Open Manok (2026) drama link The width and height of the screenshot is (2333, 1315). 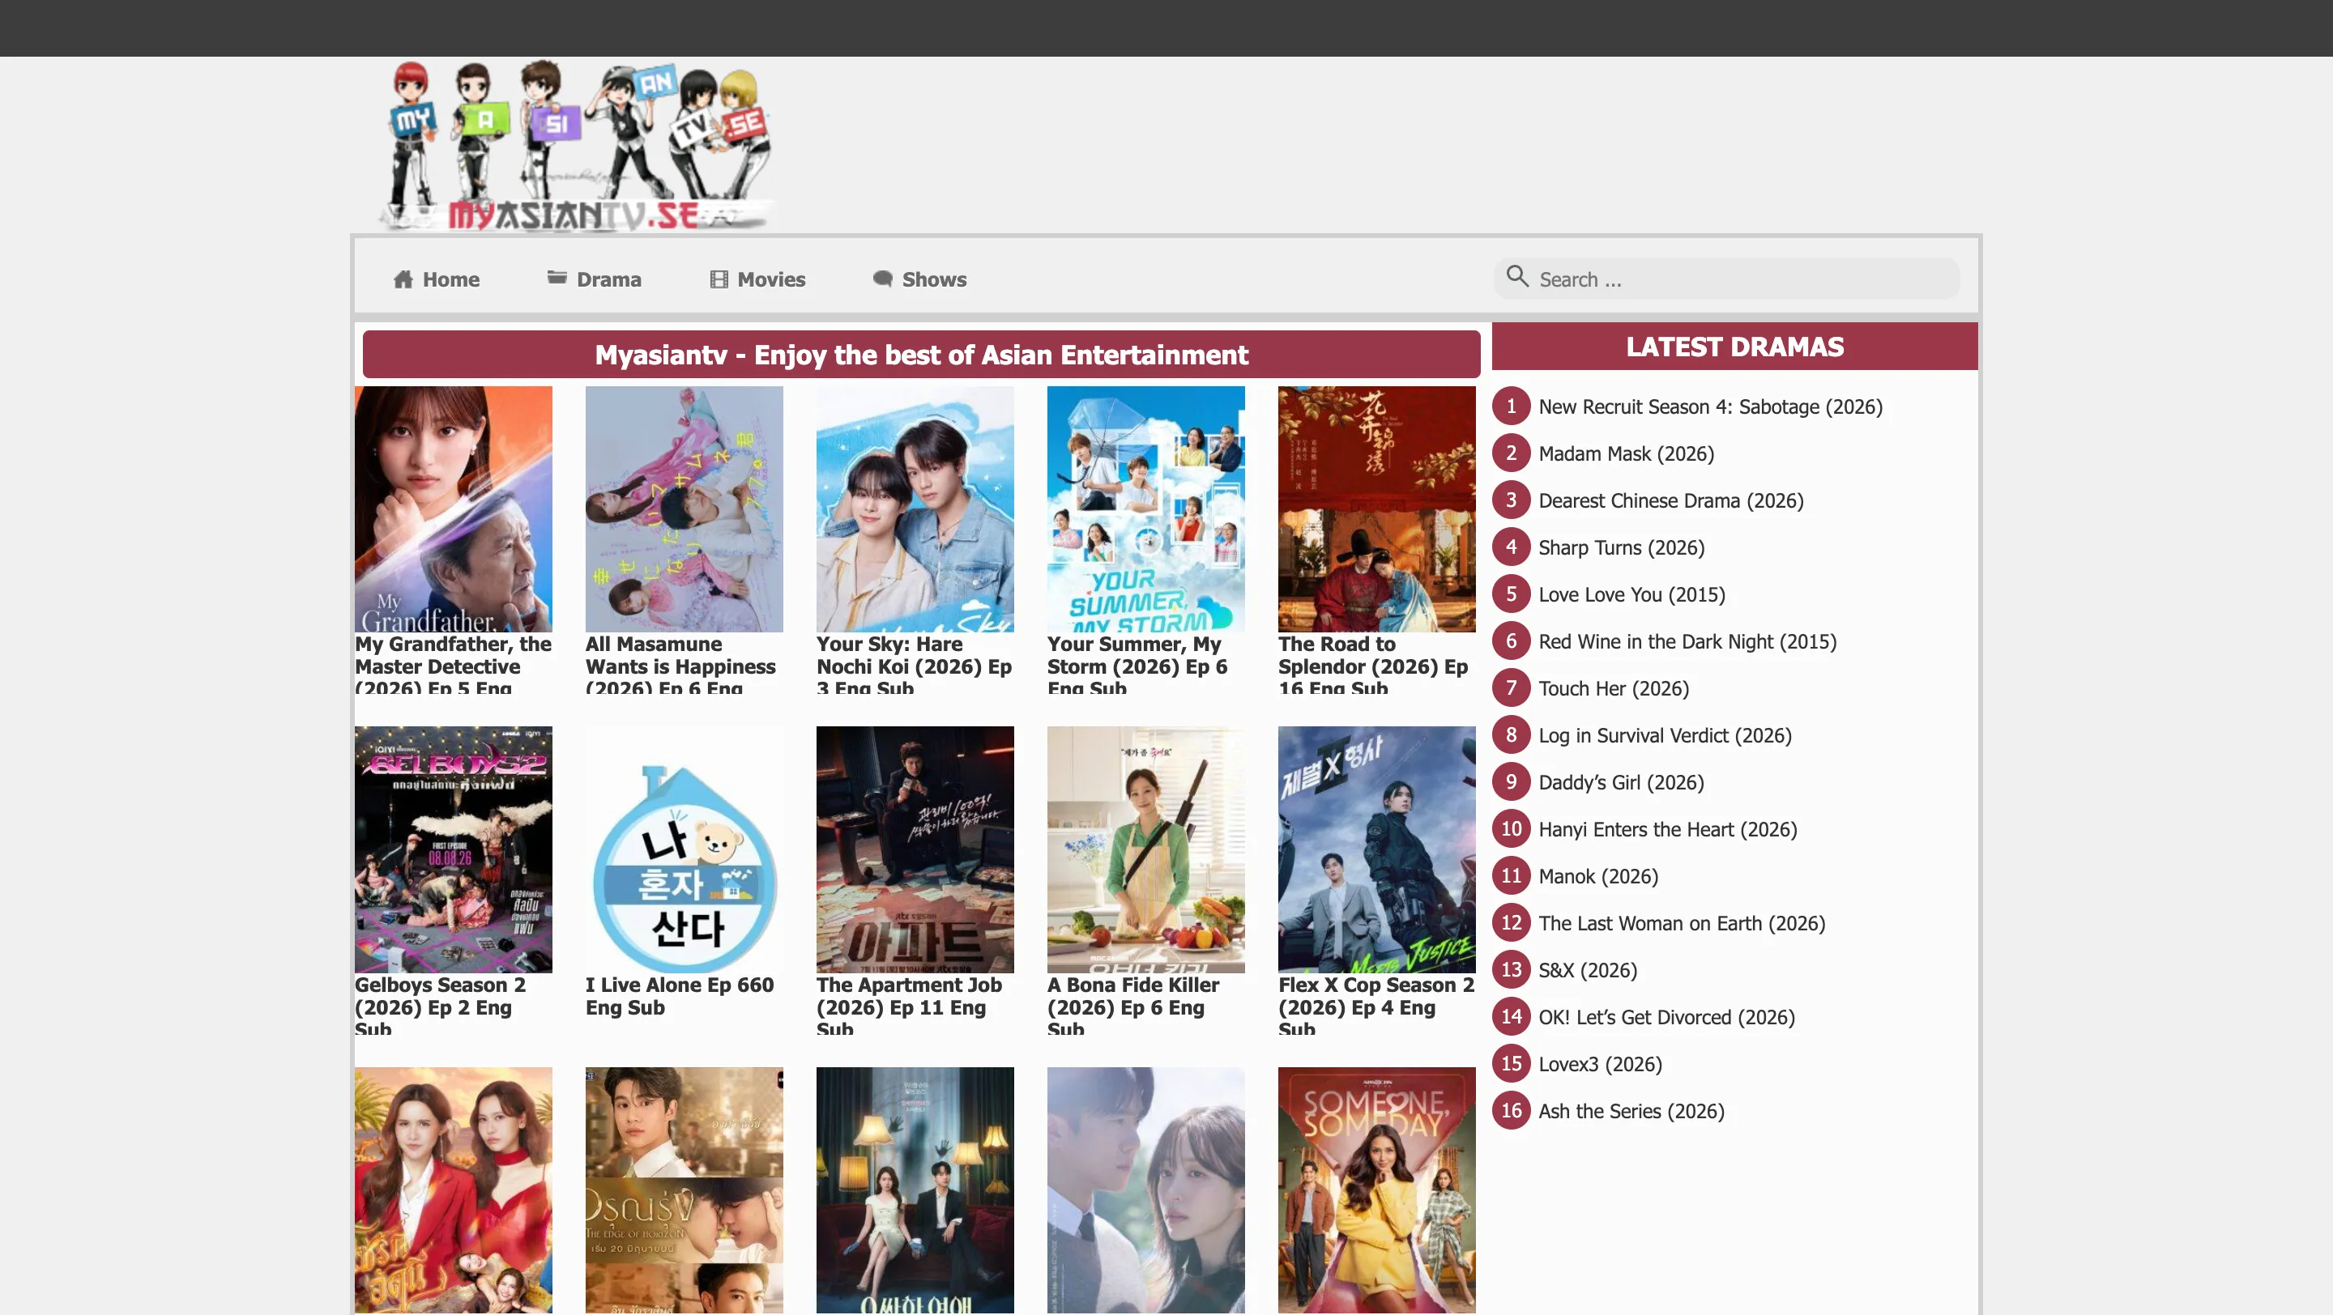click(x=1599, y=877)
